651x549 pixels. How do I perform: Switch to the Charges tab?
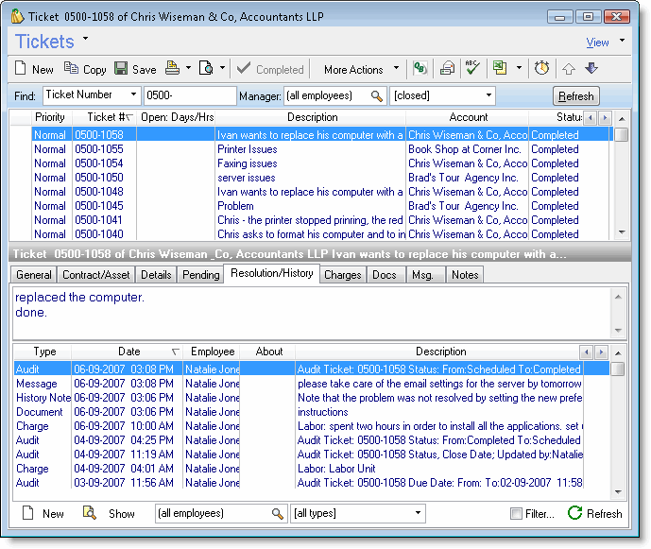click(x=342, y=275)
